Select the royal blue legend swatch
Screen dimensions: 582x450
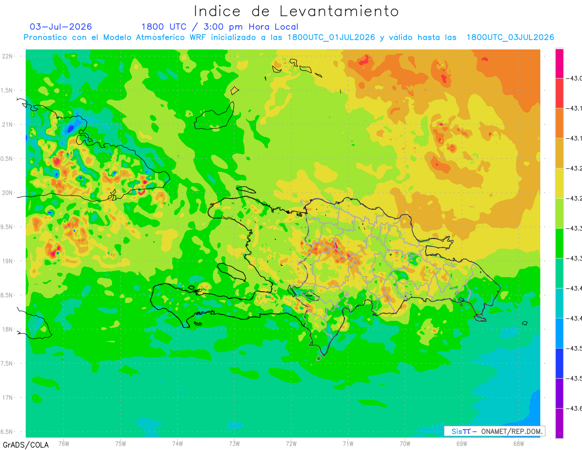[x=559, y=363]
